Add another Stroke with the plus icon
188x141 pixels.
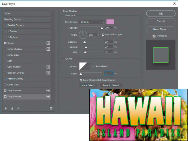[x=48, y=43]
